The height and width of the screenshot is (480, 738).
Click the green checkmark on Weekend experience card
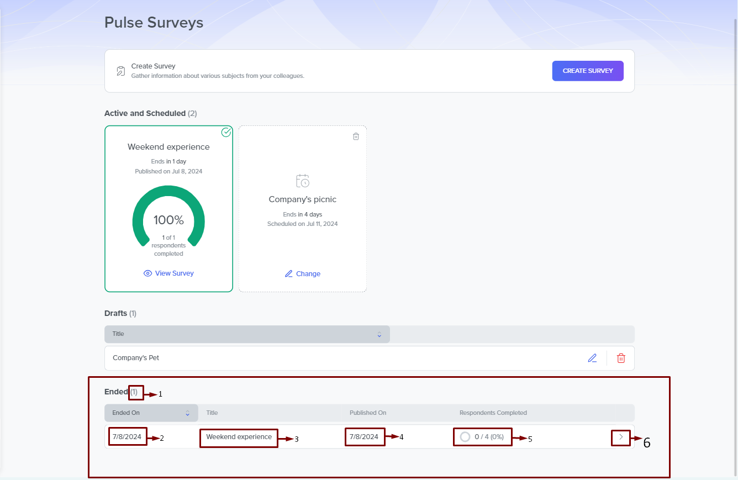pyautogui.click(x=226, y=132)
